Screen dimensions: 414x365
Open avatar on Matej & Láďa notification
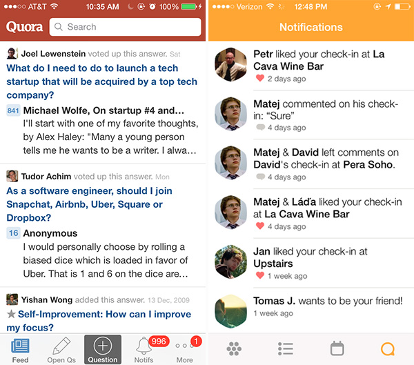coord(230,213)
